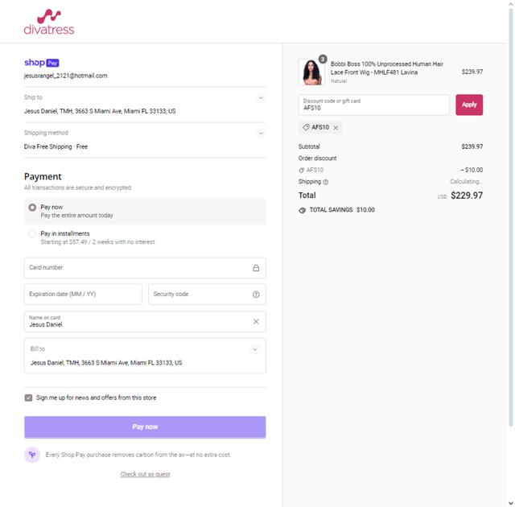Screen dimensions: 515x507
Task: Open the wig product thumbnail
Action: point(311,72)
